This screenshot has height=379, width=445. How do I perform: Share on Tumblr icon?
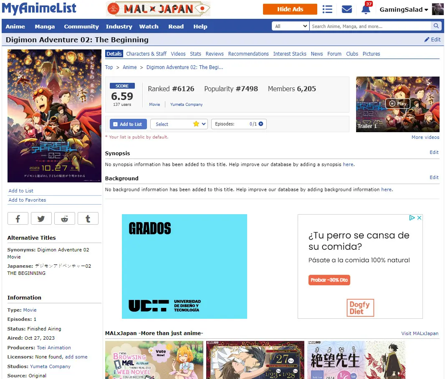(88, 219)
